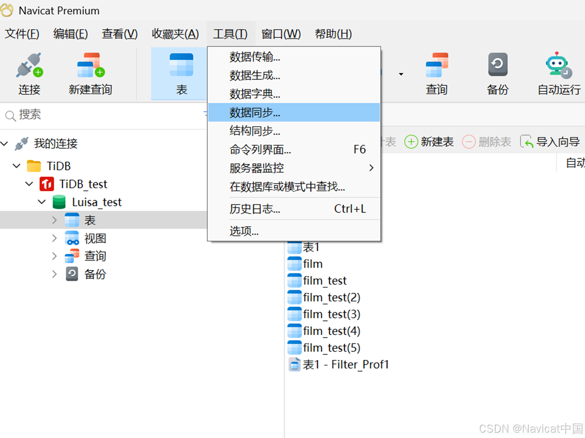Viewport: 585px width, 438px height.
Task: Click the 视图 views icon in tree
Action: 72,238
